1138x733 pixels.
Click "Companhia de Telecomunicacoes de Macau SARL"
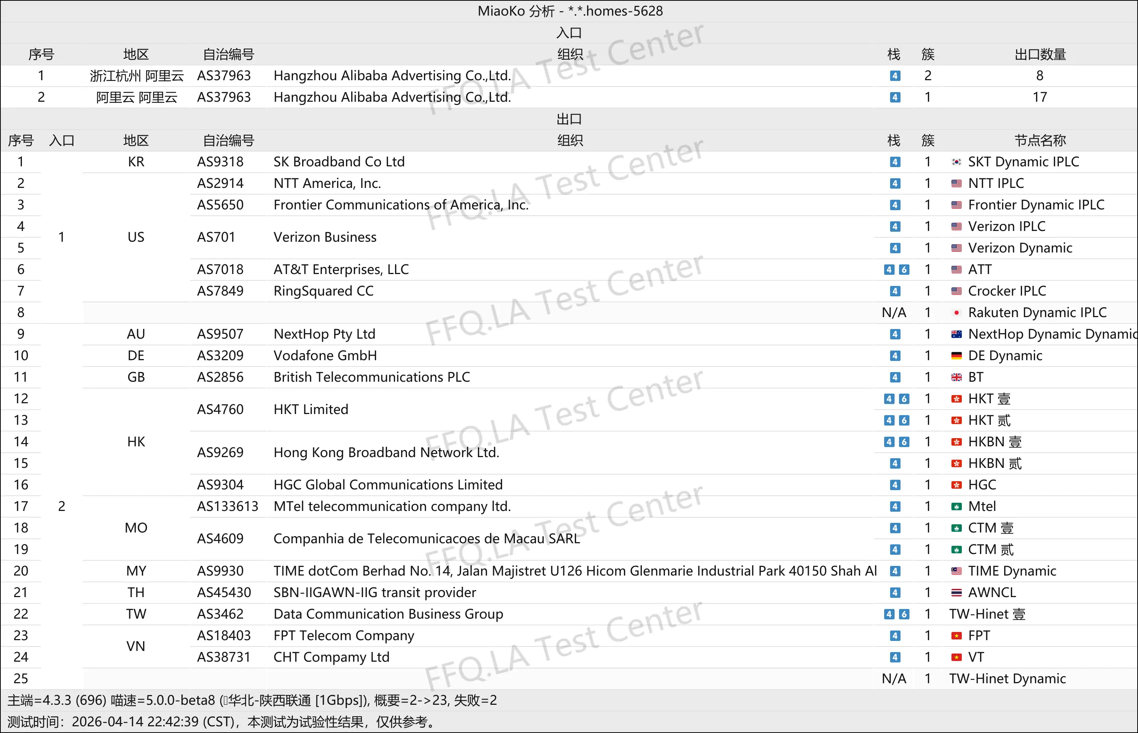click(x=427, y=539)
